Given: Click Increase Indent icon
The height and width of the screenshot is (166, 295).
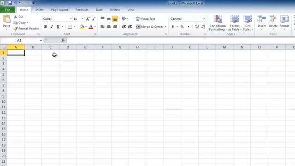Looking at the screenshot, I should (x=130, y=27).
